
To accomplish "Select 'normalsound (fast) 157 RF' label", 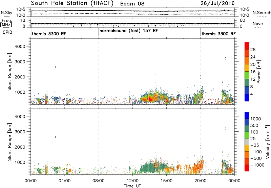I will click(129, 31).
